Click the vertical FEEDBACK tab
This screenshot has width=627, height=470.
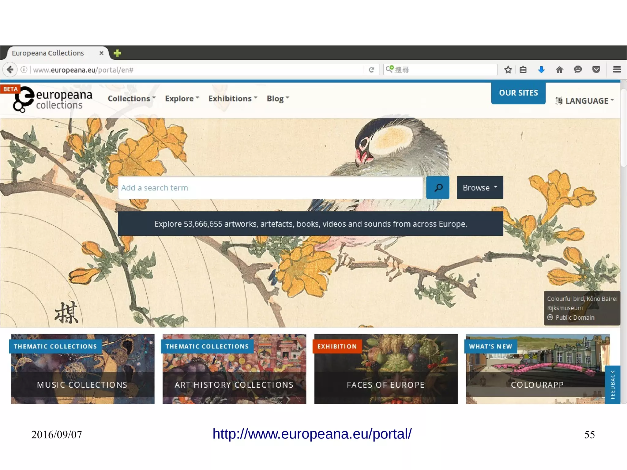[x=613, y=385]
